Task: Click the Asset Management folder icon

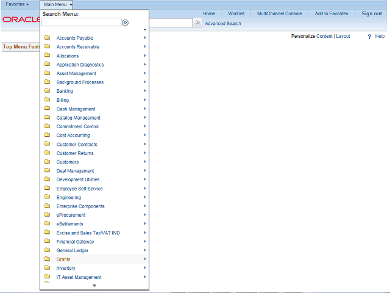Action: [x=47, y=73]
